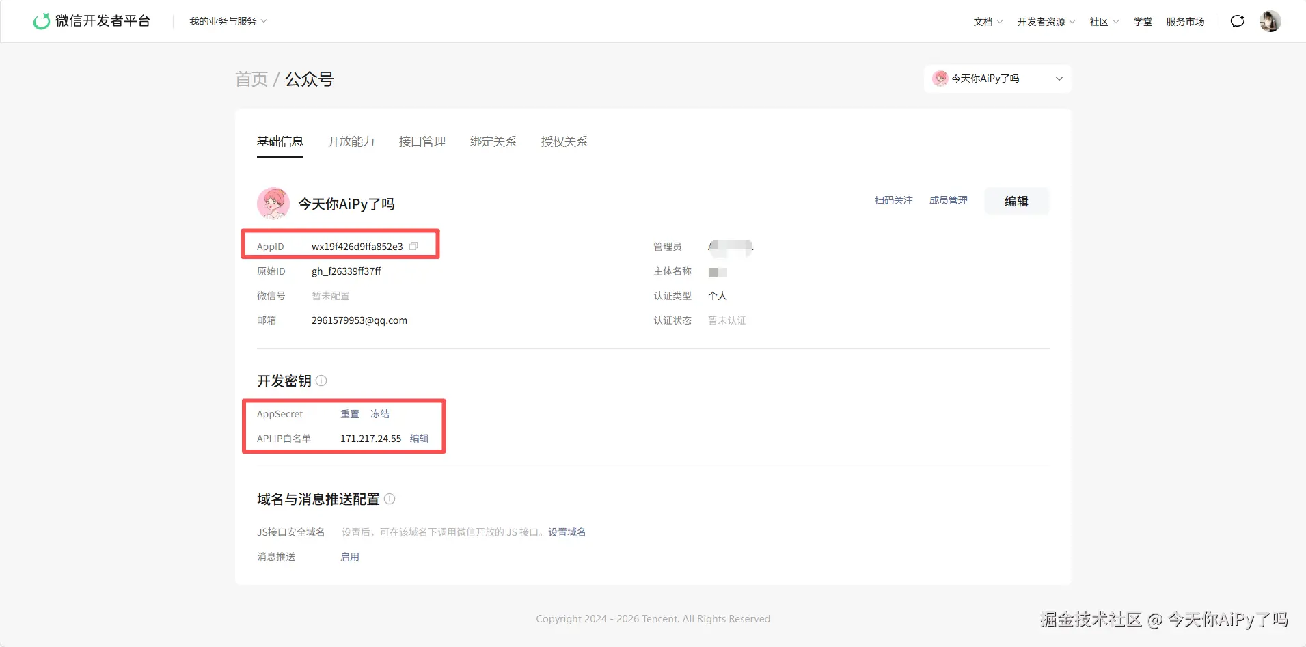Open the notification refresh icon in header
Image resolution: width=1306 pixels, height=647 pixels.
(x=1238, y=21)
